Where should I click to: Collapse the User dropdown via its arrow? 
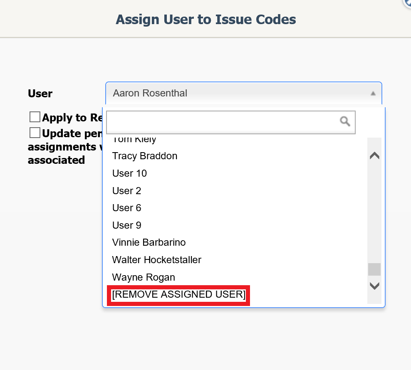pyautogui.click(x=374, y=93)
